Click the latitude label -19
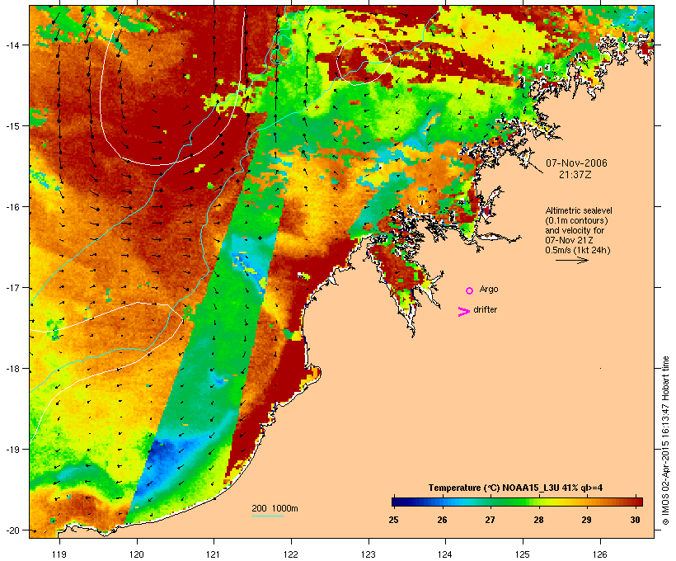 point(12,450)
